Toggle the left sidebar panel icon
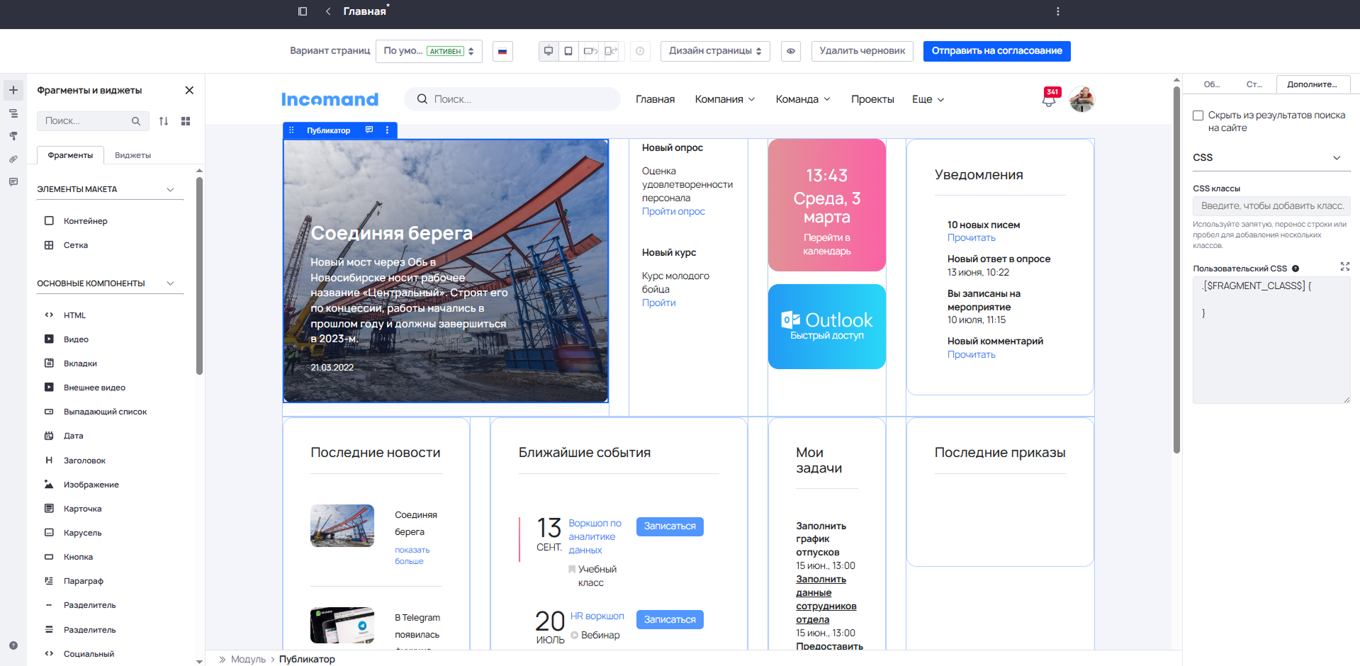Image resolution: width=1360 pixels, height=666 pixels. pyautogui.click(x=303, y=11)
